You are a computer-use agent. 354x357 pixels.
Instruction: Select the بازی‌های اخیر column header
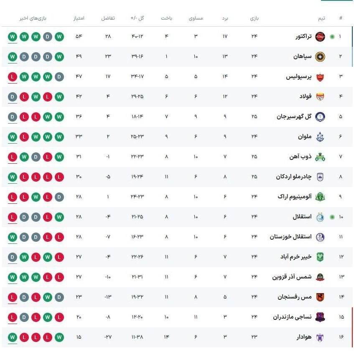tap(33, 18)
